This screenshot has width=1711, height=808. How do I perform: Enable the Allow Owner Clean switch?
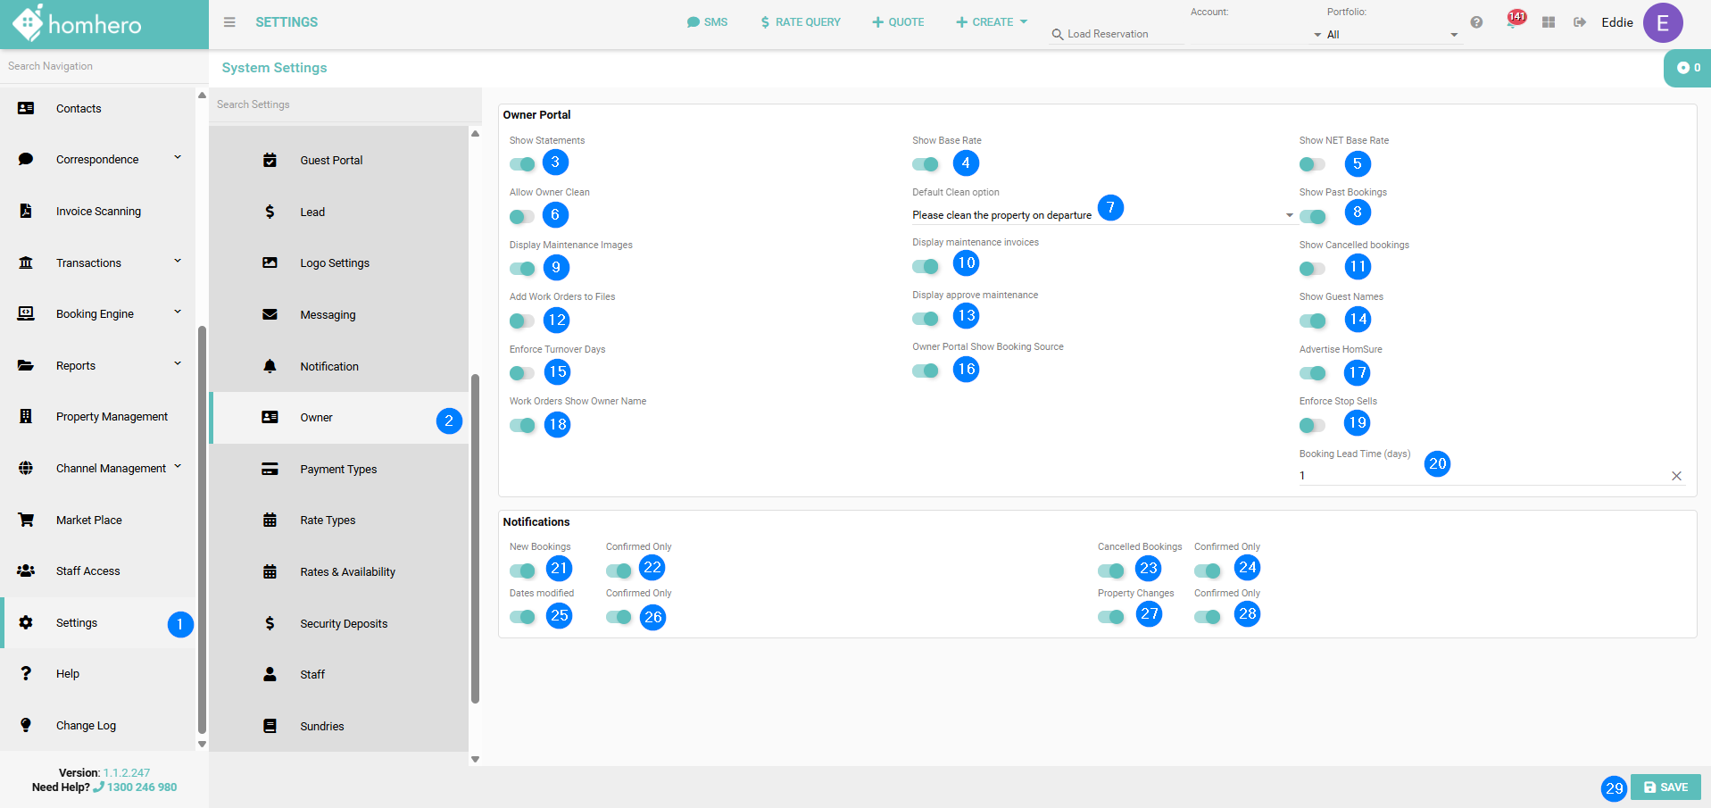(522, 217)
